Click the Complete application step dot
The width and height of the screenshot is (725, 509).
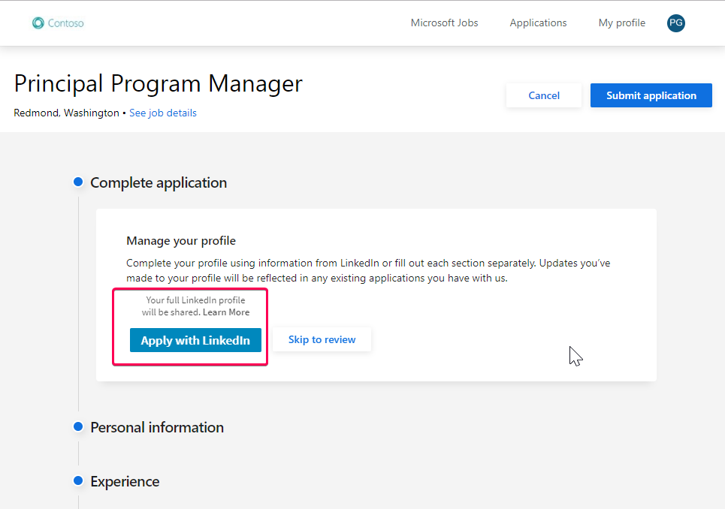coord(77,182)
